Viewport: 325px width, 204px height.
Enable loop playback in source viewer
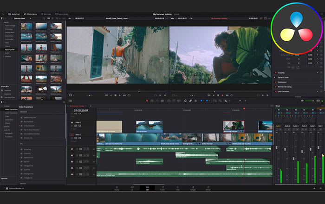(x=129, y=95)
